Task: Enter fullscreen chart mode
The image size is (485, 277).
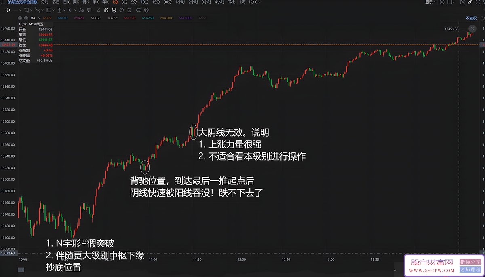Action: click(478, 2)
